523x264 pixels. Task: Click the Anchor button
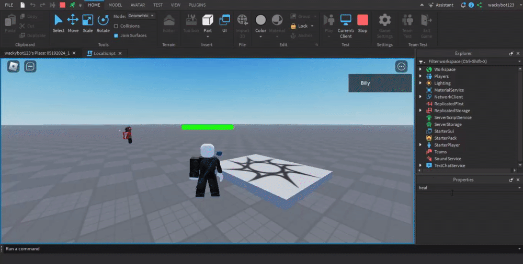302,35
